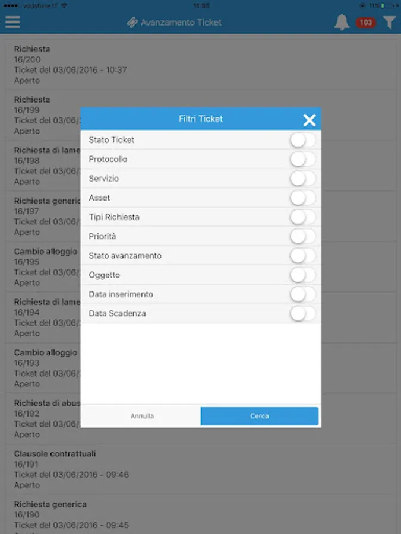
Task: Click the Annulla button
Action: point(142,416)
